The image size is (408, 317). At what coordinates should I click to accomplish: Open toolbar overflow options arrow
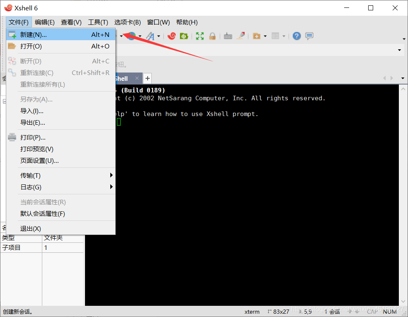[x=404, y=39]
